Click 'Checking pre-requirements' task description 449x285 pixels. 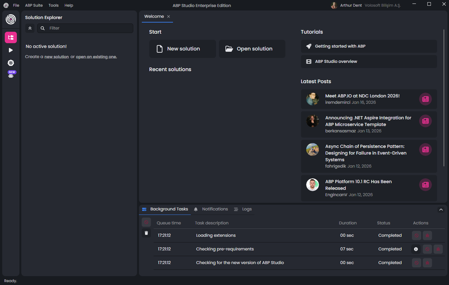point(225,249)
